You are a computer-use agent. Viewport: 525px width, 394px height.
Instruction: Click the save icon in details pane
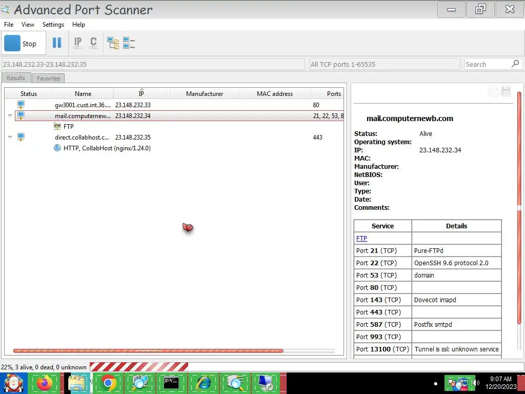tap(506, 91)
